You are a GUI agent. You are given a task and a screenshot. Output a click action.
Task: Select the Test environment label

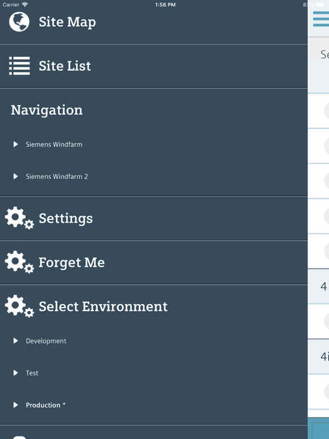(32, 373)
